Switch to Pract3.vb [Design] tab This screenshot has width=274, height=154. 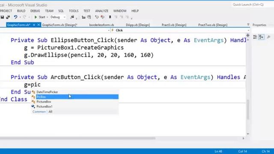[174, 25]
